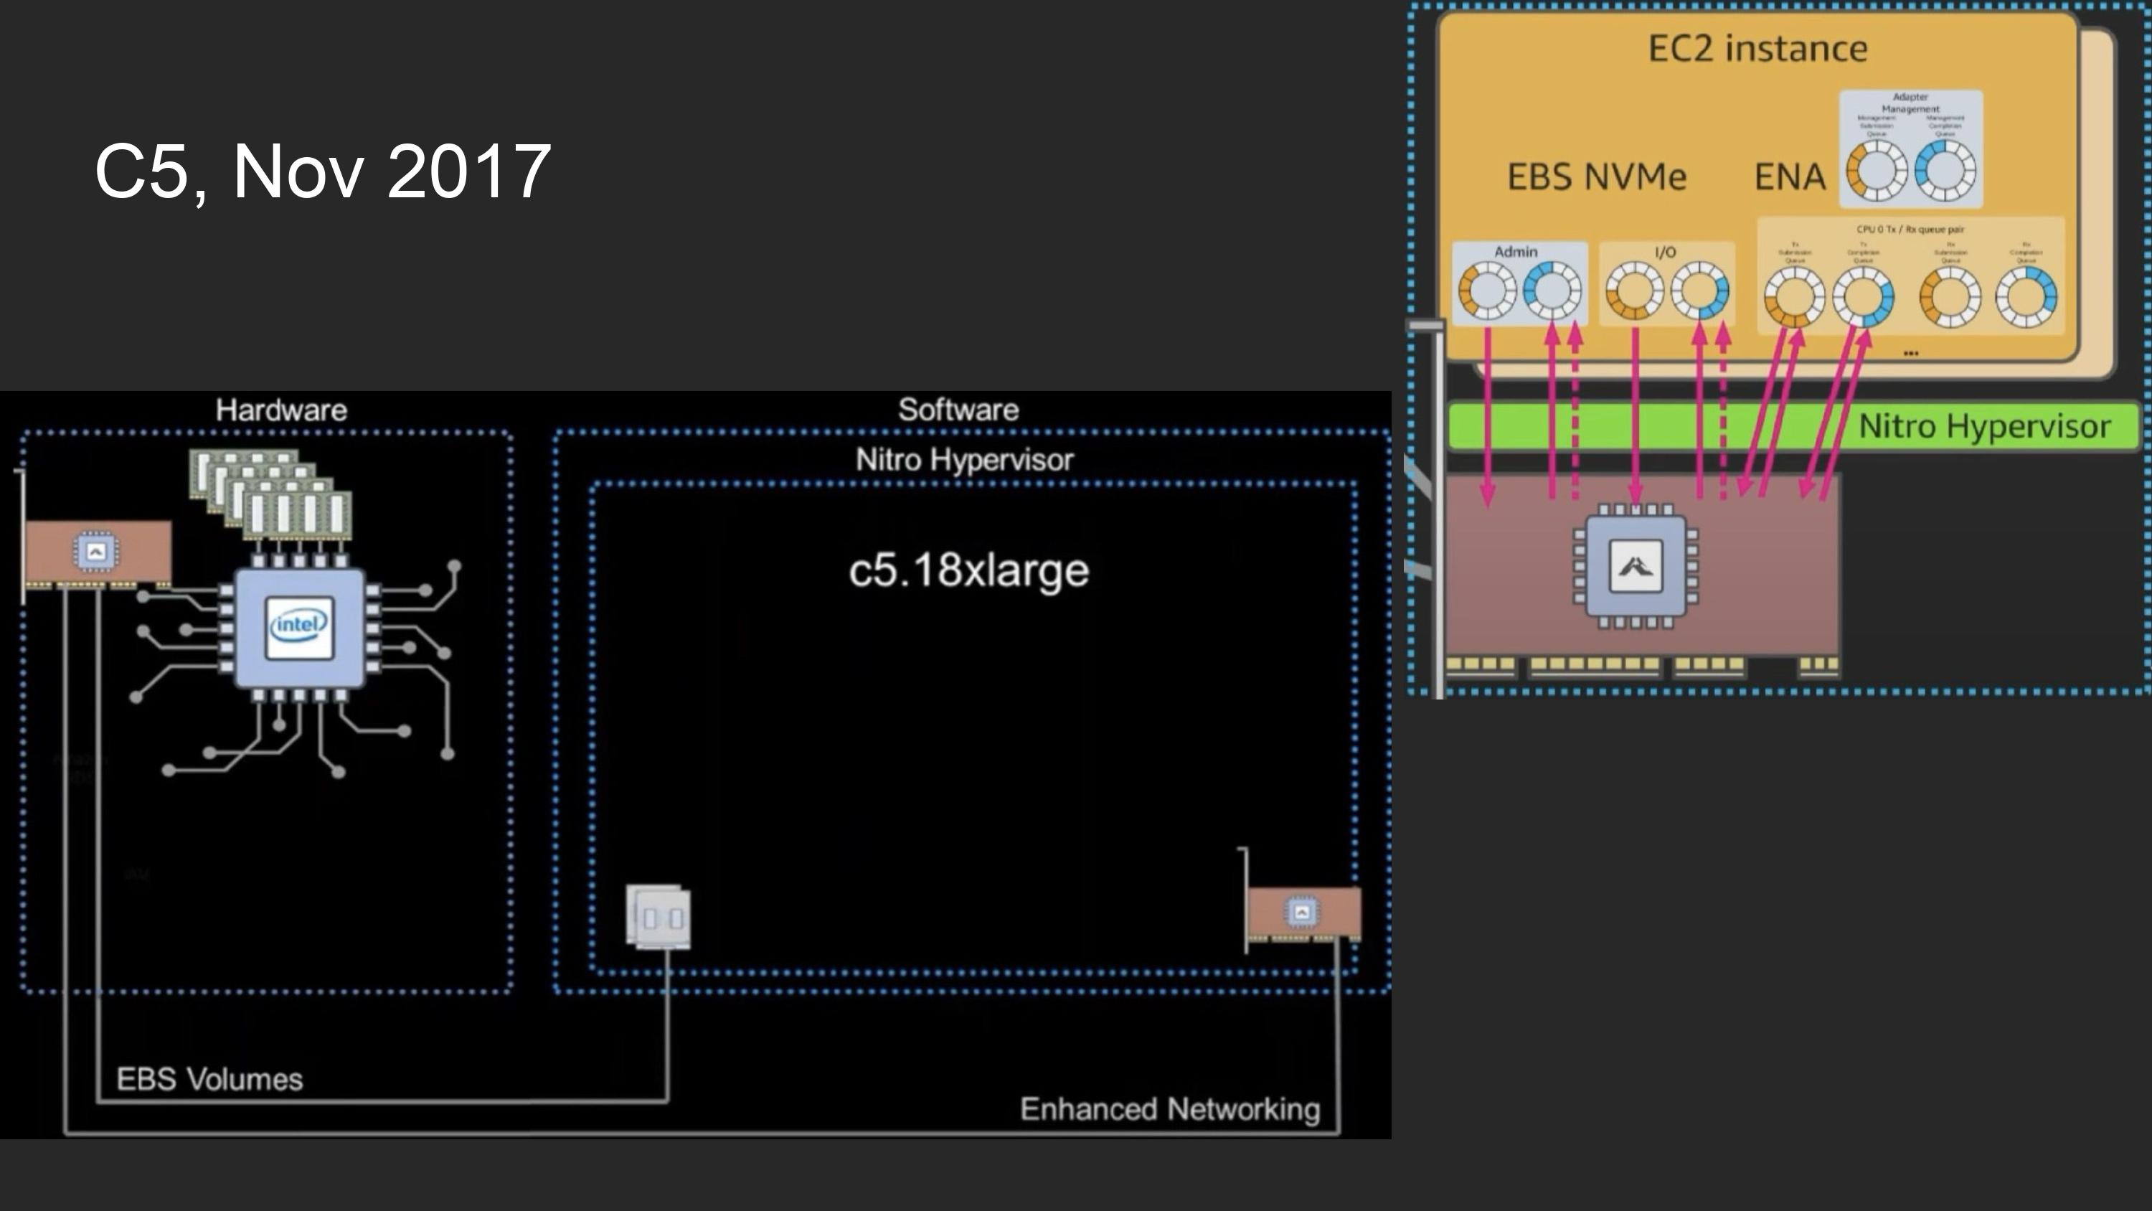This screenshot has height=1211, width=2152.
Task: Click the Nitro card near Enhanced Networking
Action: click(1303, 913)
